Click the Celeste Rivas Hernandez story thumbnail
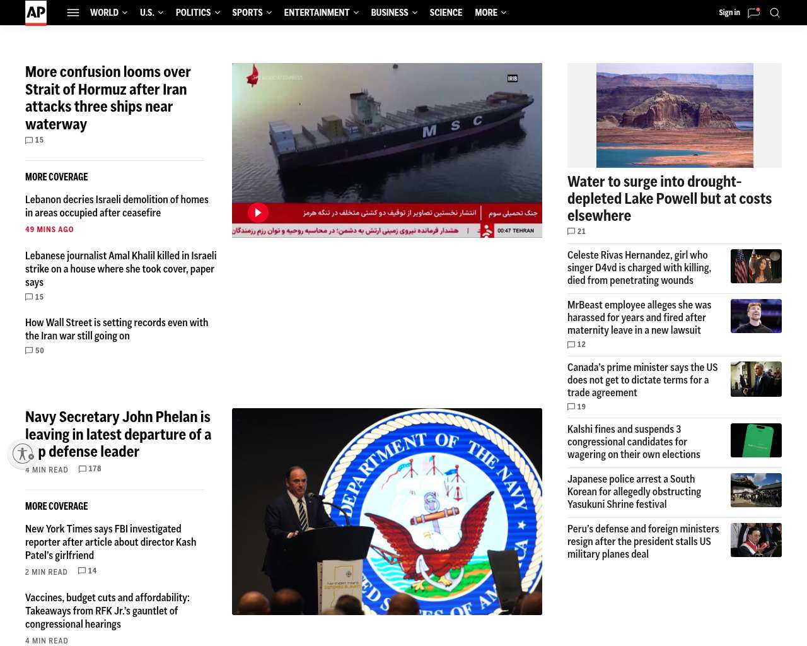807x646 pixels. point(756,266)
